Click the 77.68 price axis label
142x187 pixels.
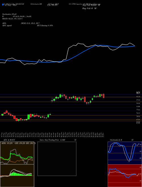[x=138, y=110]
